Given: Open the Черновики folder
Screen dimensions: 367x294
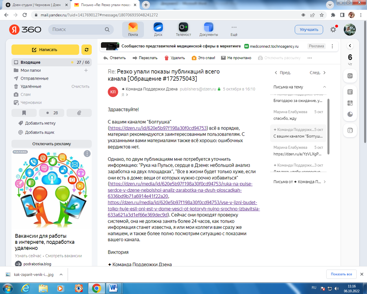Looking at the screenshot, I should (31, 103).
